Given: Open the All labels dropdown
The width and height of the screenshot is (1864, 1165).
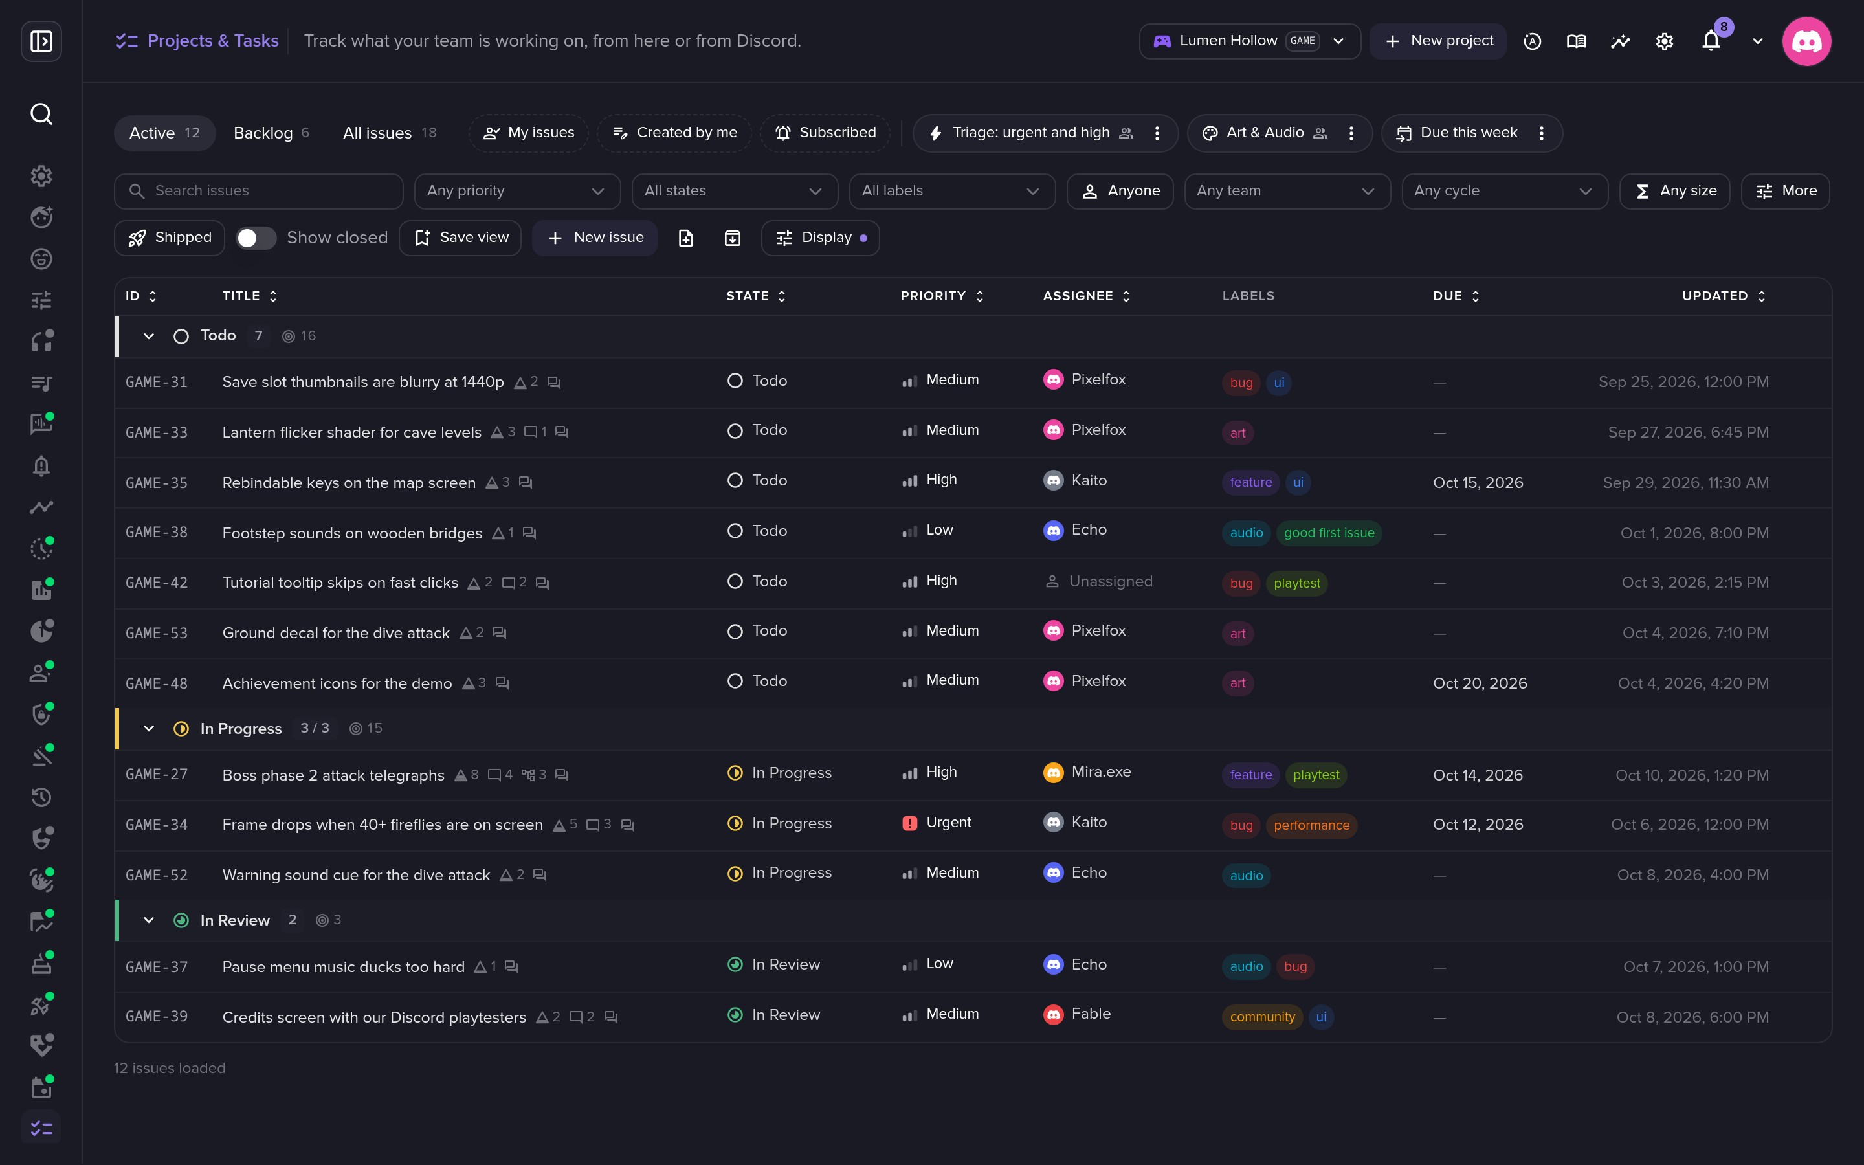Looking at the screenshot, I should tap(952, 191).
